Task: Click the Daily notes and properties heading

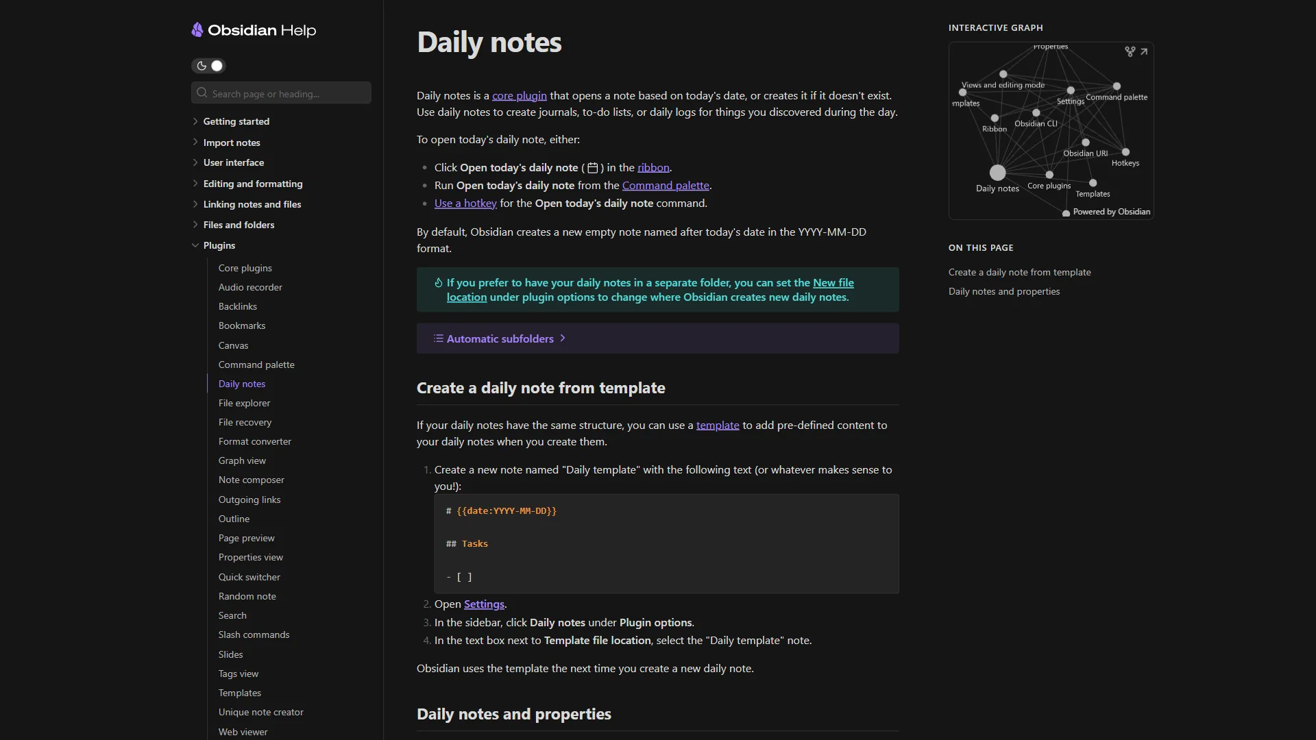Action: [x=513, y=714]
